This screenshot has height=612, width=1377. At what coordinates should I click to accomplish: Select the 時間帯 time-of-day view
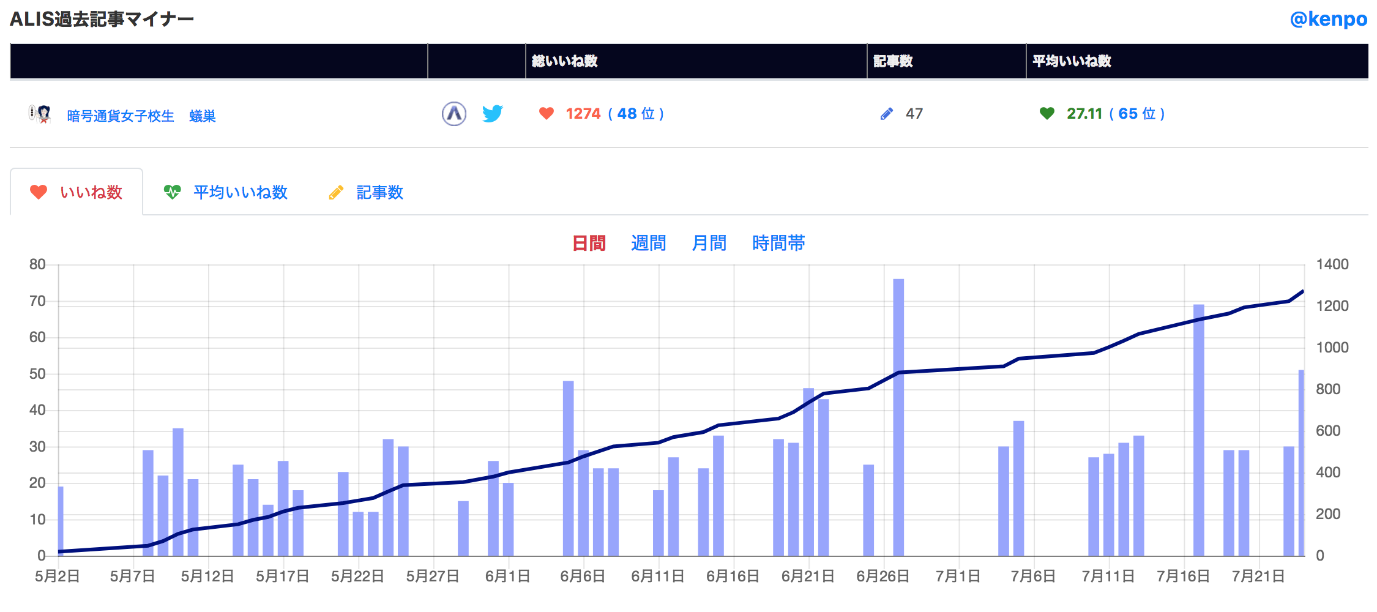778,243
